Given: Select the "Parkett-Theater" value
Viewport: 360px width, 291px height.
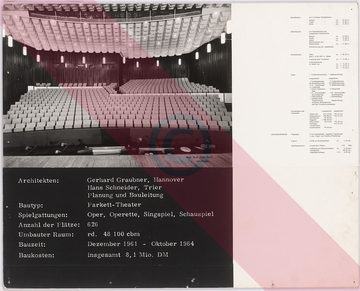Looking at the screenshot, I should point(115,206).
